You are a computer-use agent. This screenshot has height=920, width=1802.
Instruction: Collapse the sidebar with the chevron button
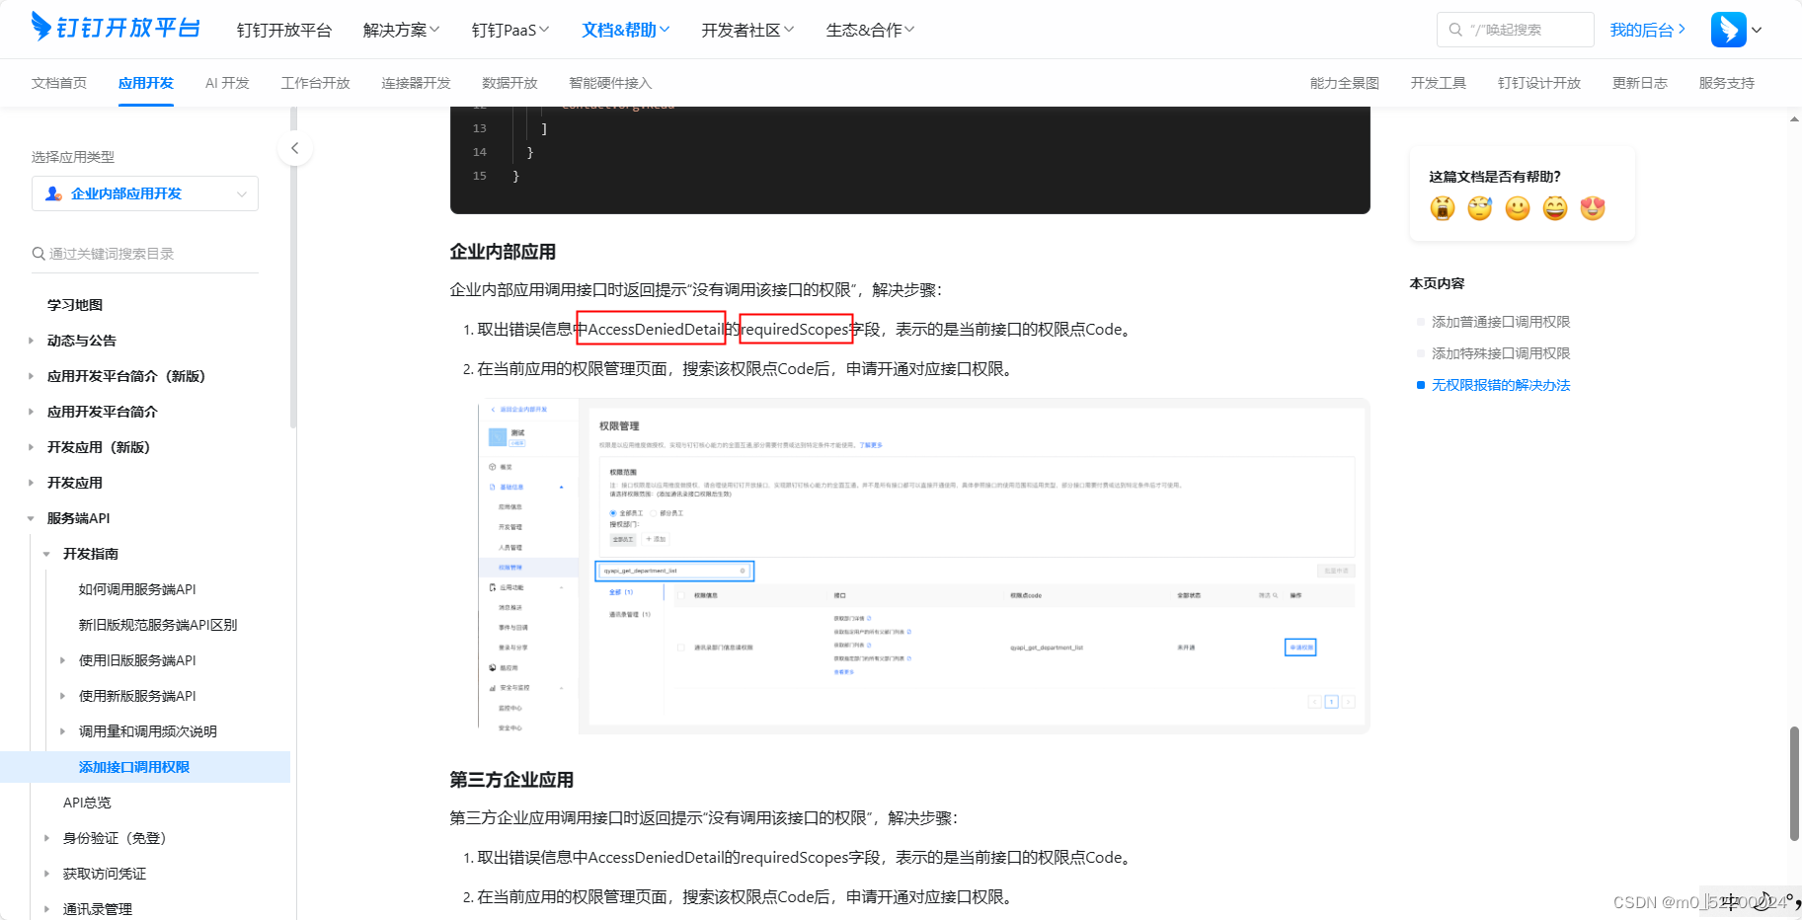coord(294,149)
